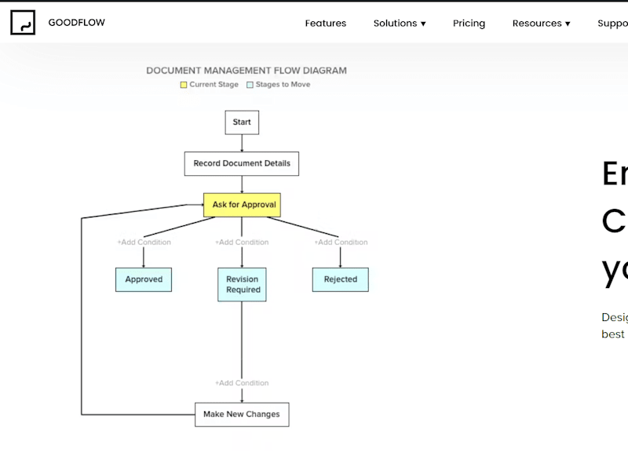Add condition above Revision Required stage
Image resolution: width=628 pixels, height=471 pixels.
[x=242, y=243]
